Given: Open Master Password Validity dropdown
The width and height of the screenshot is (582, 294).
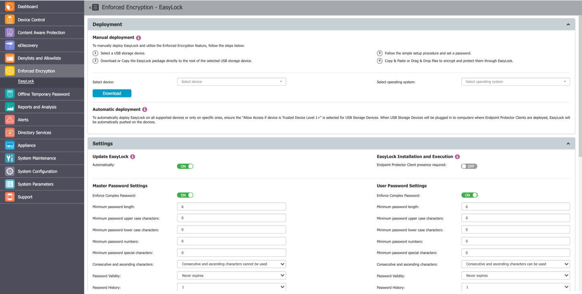Looking at the screenshot, I should click(x=232, y=275).
